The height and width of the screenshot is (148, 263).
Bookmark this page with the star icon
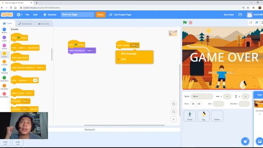click(x=248, y=8)
